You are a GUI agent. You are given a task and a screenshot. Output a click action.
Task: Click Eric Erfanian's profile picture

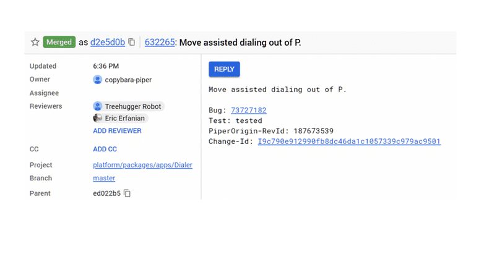click(x=98, y=118)
